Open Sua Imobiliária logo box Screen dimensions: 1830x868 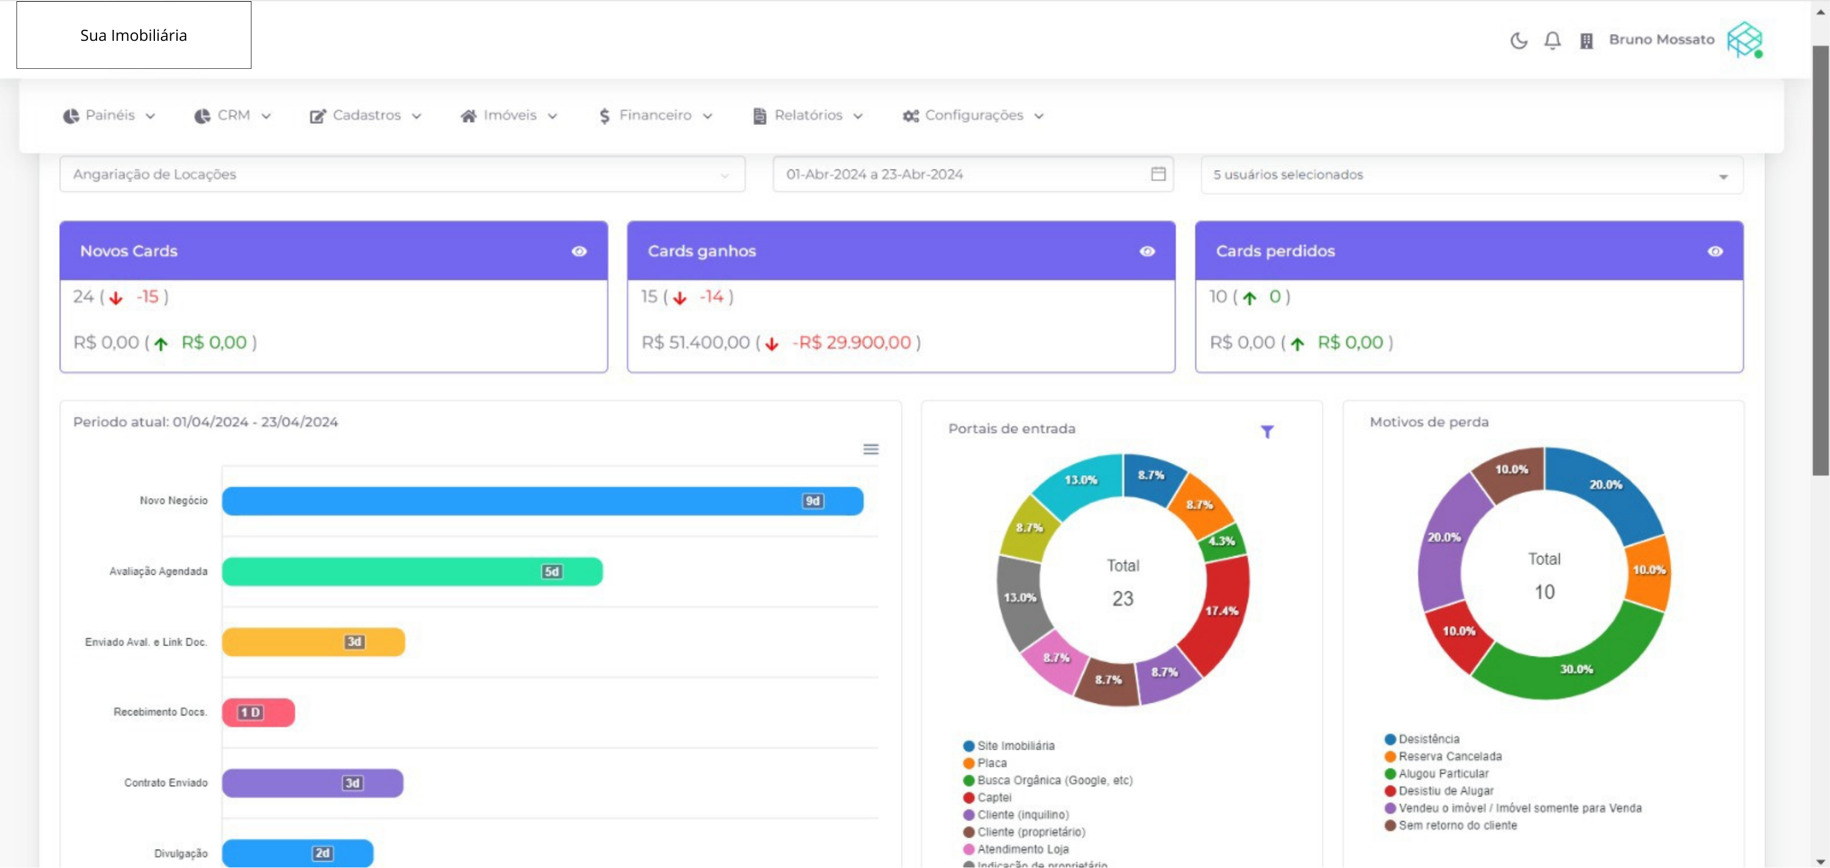(134, 35)
